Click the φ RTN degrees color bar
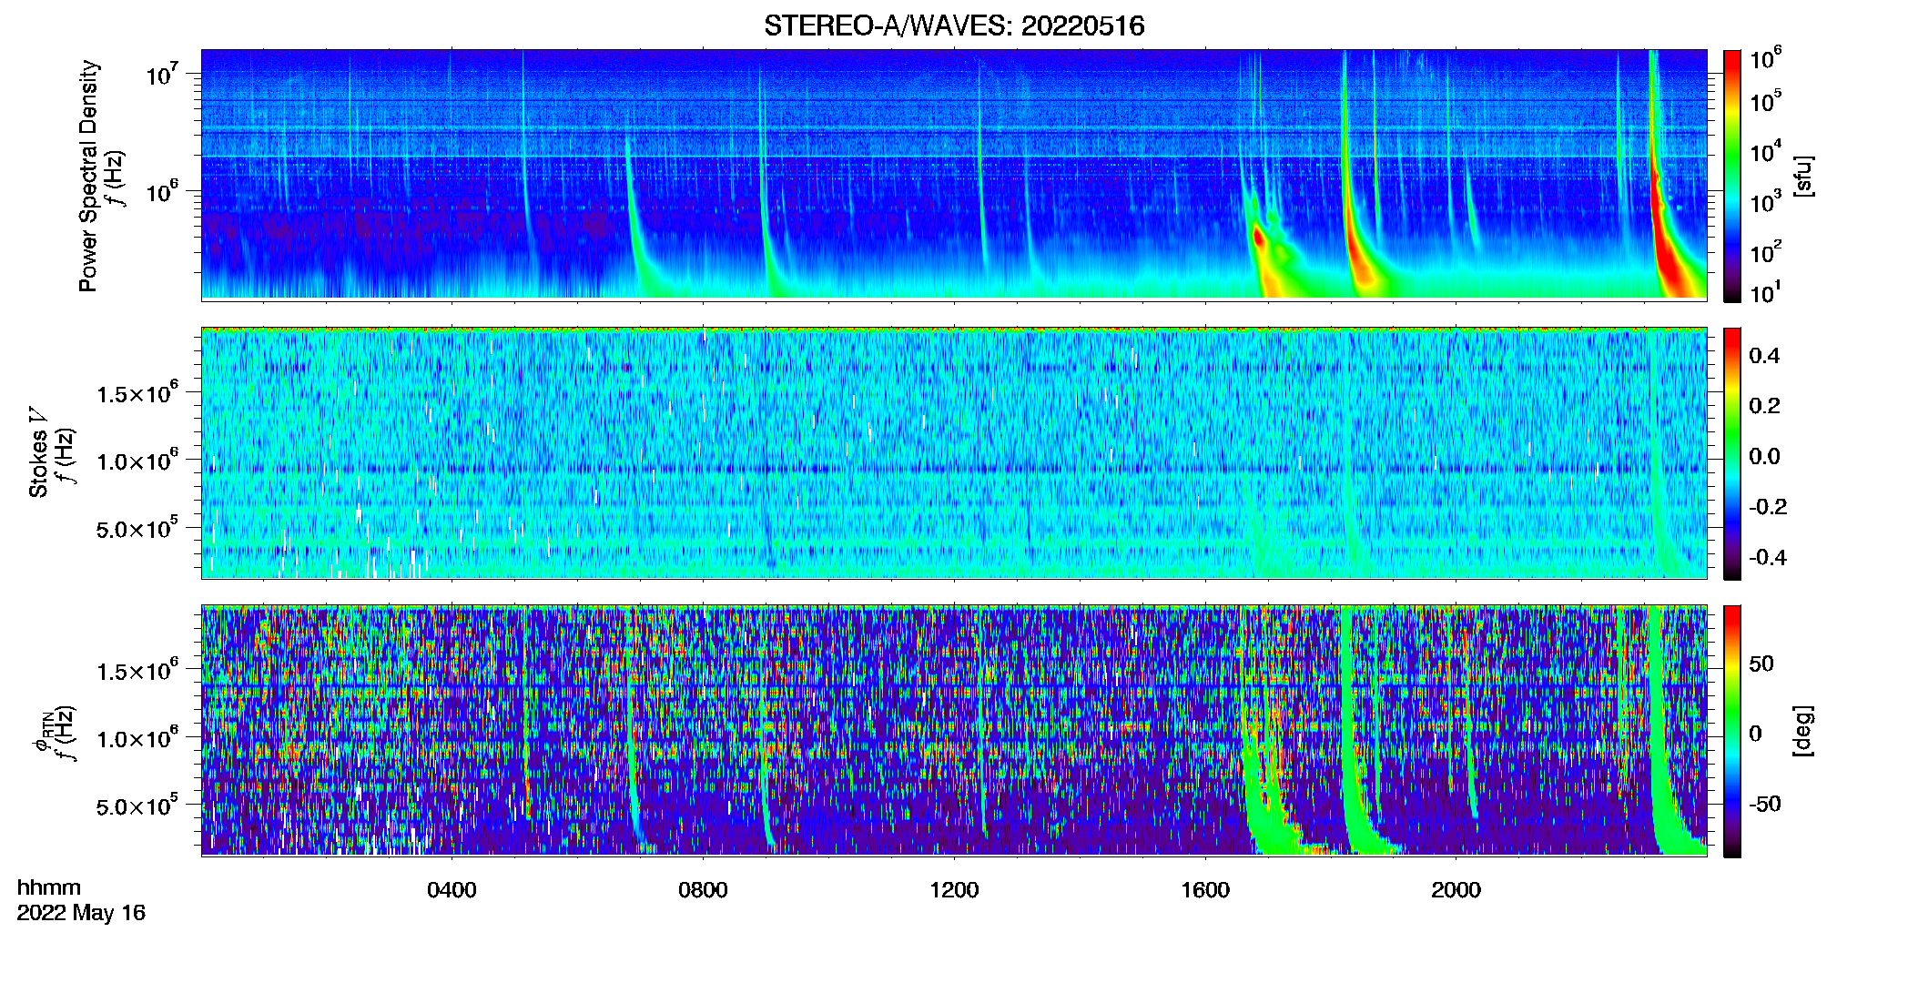 point(1731,731)
